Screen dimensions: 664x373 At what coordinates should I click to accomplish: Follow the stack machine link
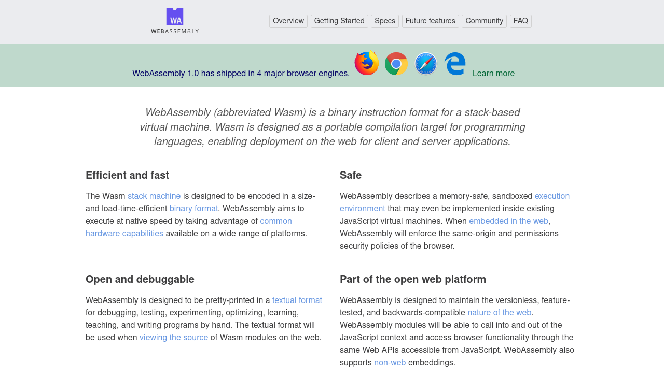click(x=154, y=196)
